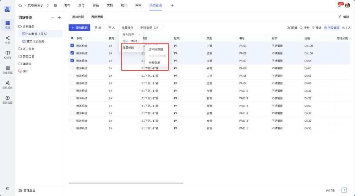Click page number 1 in pagination

[x=344, y=190]
